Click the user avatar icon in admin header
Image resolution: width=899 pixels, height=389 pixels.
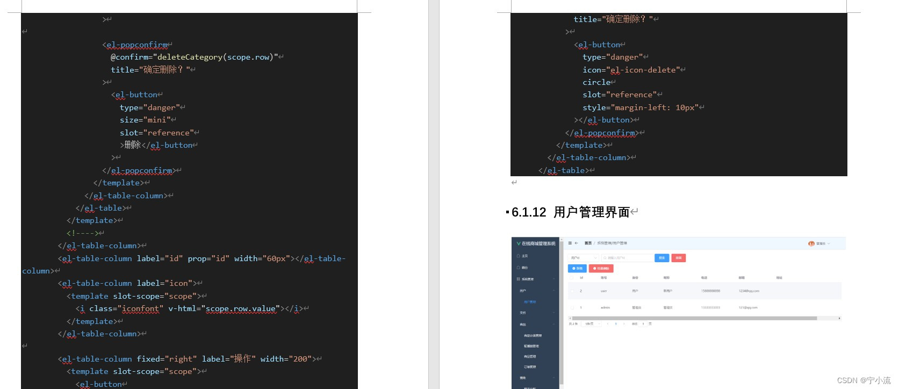811,243
